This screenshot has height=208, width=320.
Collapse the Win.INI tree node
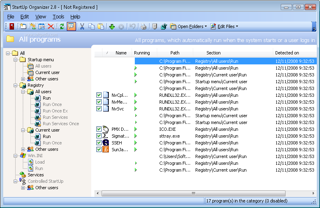pos(15,156)
